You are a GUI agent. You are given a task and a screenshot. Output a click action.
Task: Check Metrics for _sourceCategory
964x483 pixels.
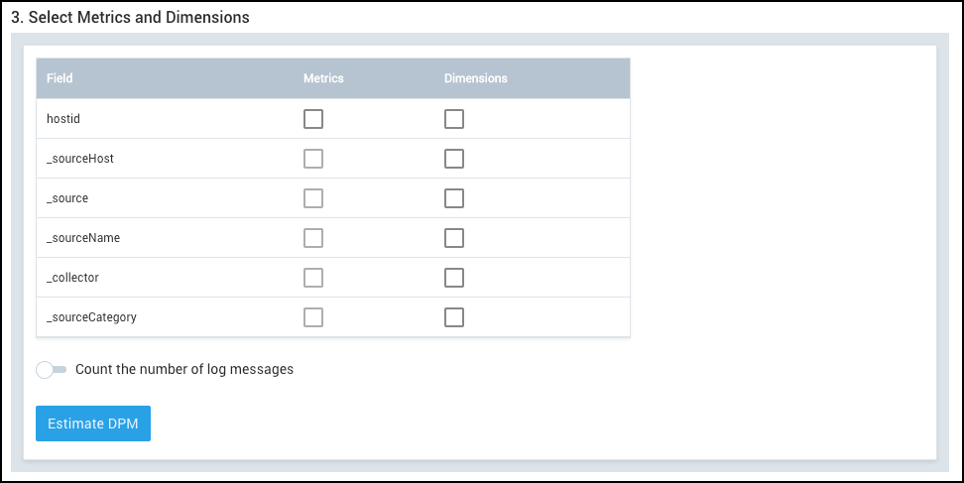(x=313, y=317)
